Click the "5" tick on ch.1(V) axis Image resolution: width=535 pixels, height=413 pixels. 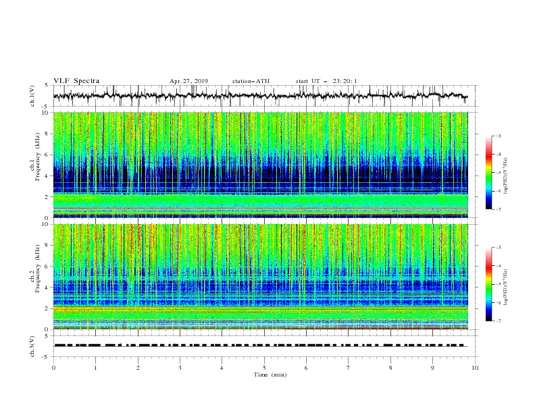coord(47,86)
